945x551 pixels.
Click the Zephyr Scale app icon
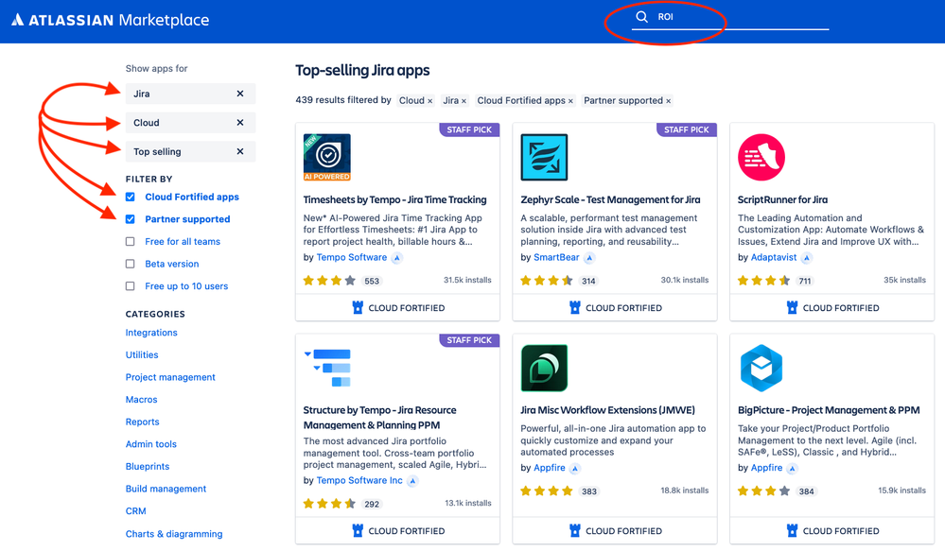(x=544, y=157)
